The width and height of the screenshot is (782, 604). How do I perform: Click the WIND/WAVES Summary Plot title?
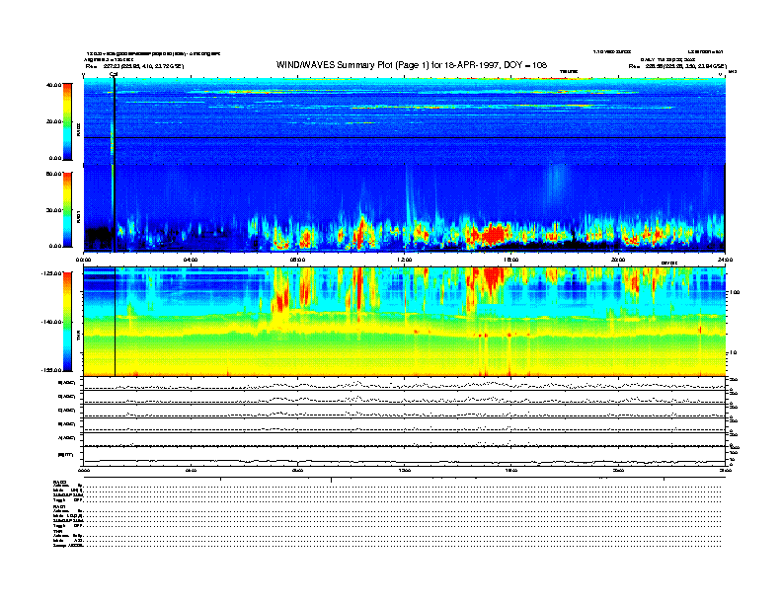[390, 66]
